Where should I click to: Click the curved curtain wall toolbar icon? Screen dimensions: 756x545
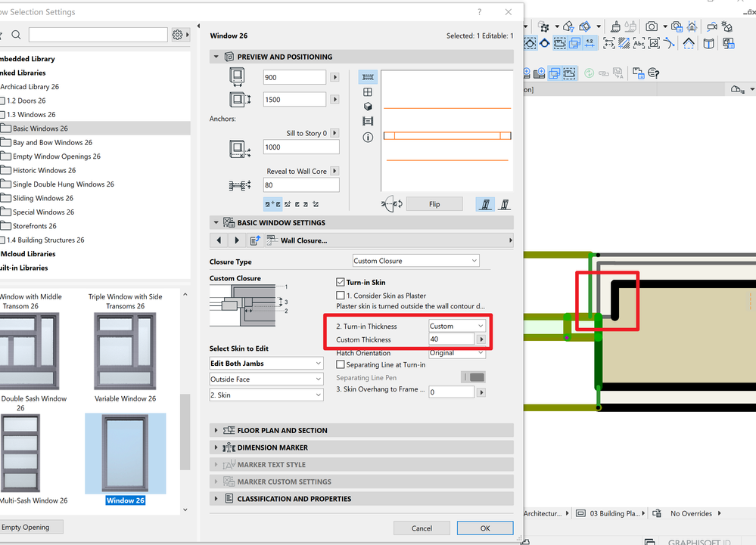(x=709, y=43)
